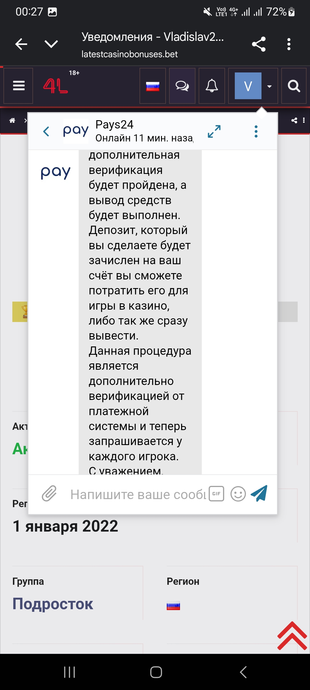Open the hamburger site menu
This screenshot has height=690, width=310.
[18, 86]
